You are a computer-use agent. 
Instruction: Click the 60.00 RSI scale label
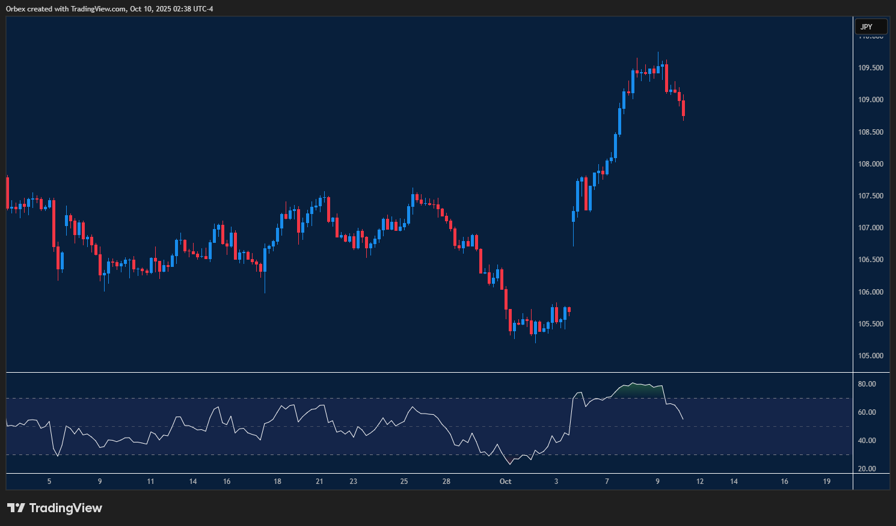pyautogui.click(x=867, y=412)
